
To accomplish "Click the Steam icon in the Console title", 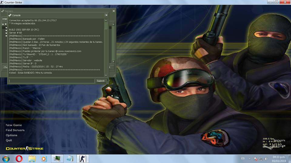I will pyautogui.click(x=10, y=15).
